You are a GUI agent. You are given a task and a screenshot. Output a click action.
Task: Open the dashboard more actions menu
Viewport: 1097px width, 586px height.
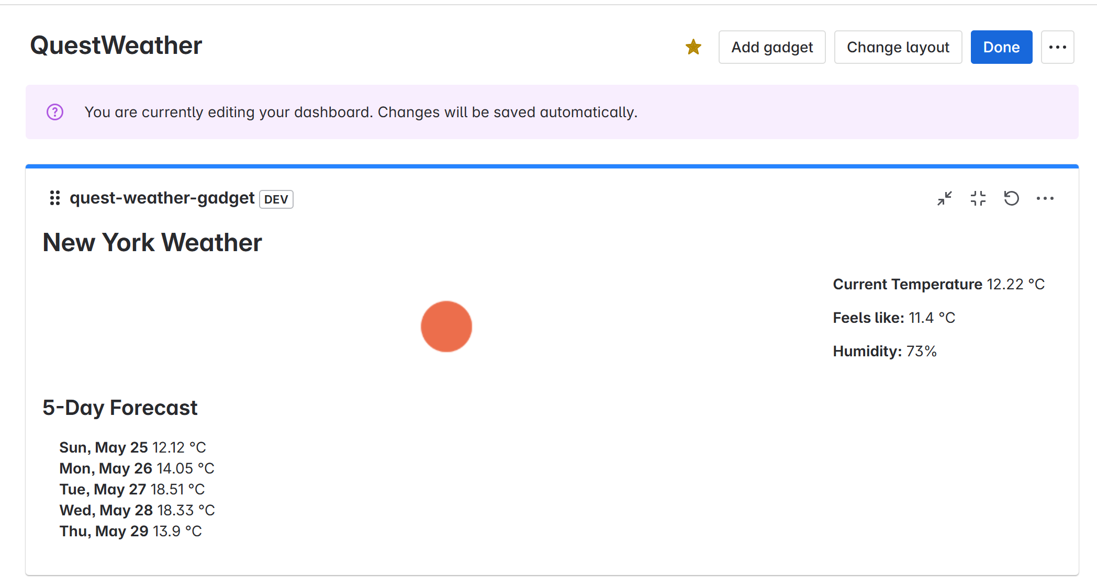click(1057, 47)
